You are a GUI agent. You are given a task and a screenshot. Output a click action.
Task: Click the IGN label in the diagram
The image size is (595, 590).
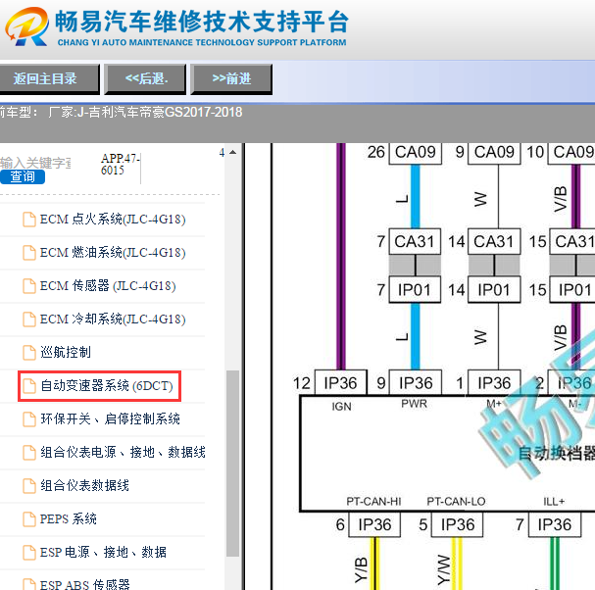[x=341, y=407]
